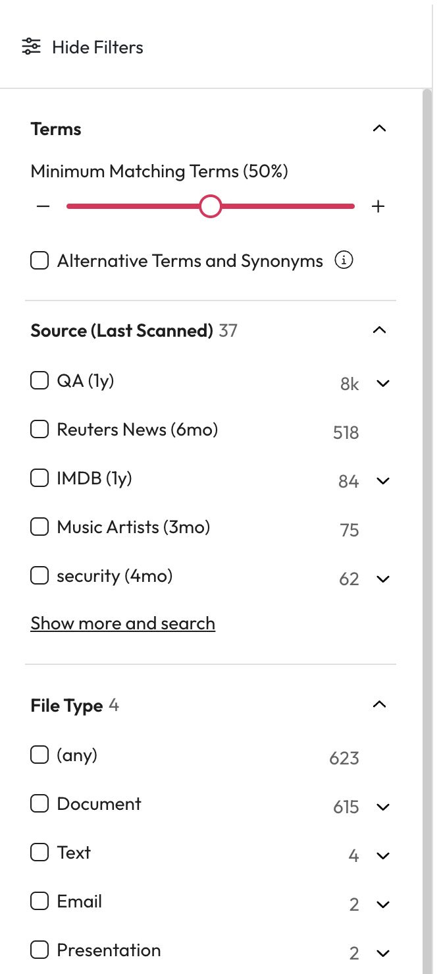
Task: Open the Show more and search link
Action: pos(122,623)
